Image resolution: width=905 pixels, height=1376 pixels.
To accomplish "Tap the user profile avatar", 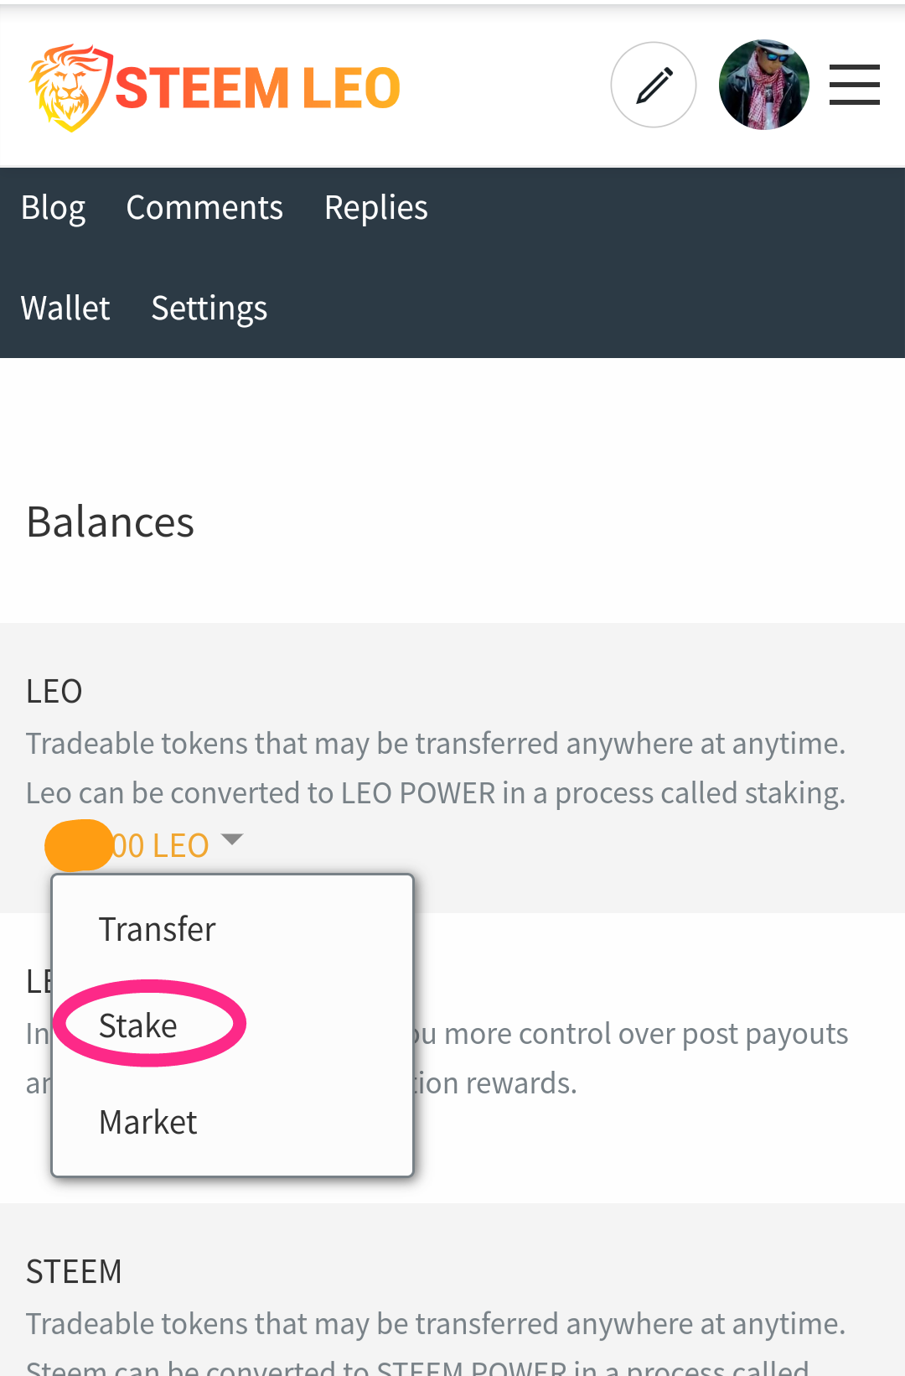I will point(763,85).
